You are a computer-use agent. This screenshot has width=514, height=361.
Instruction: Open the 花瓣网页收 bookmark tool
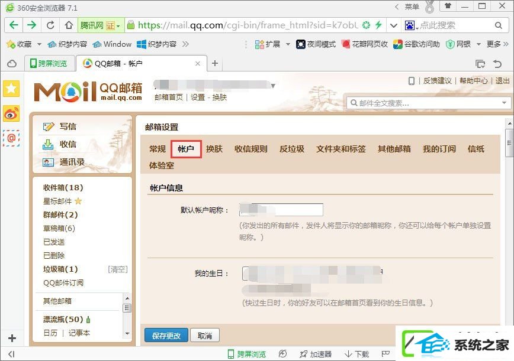[x=365, y=44]
